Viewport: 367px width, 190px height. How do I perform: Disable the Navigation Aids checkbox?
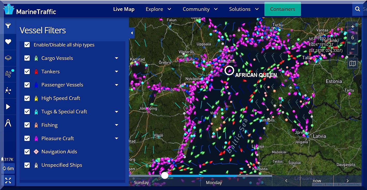coord(27,152)
